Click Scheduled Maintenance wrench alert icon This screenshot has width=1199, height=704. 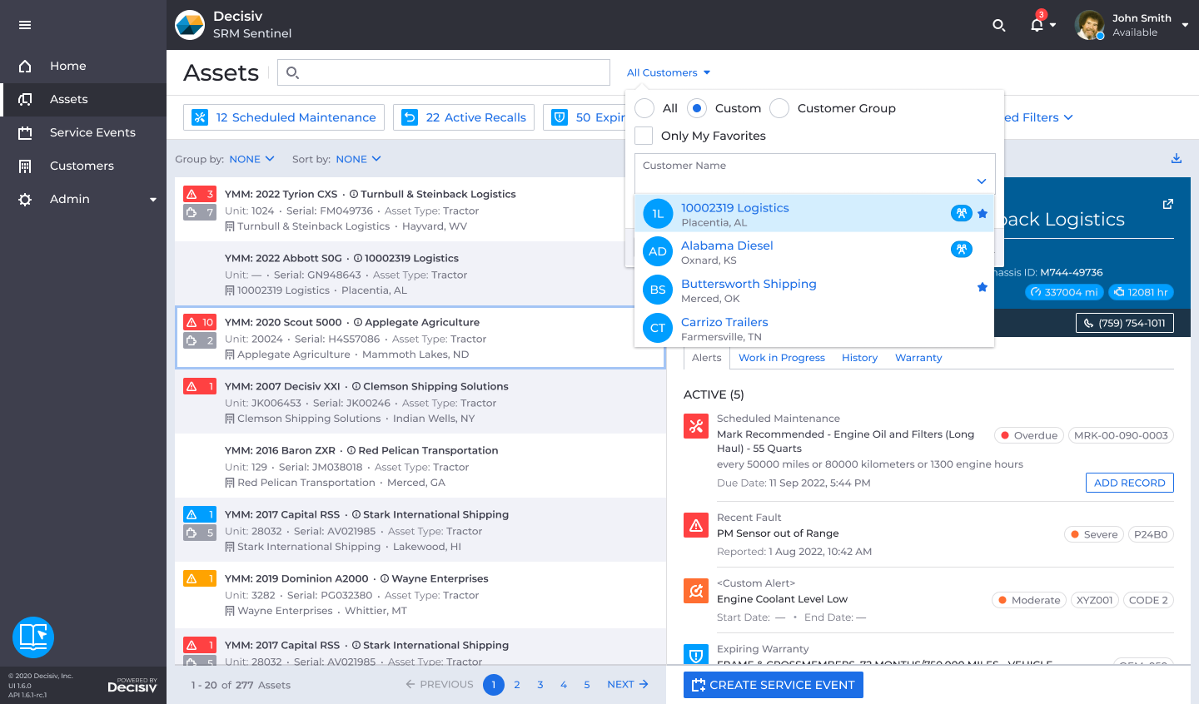pyautogui.click(x=696, y=426)
